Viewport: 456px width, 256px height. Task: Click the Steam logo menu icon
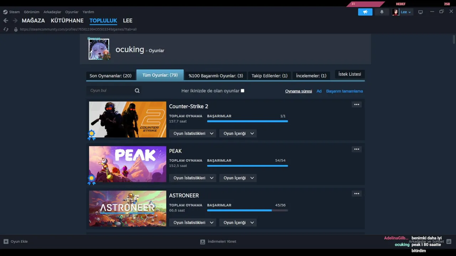coord(5,12)
